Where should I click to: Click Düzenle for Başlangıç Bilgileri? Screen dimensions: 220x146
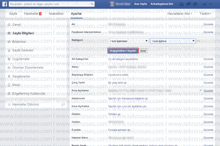[208, 75]
